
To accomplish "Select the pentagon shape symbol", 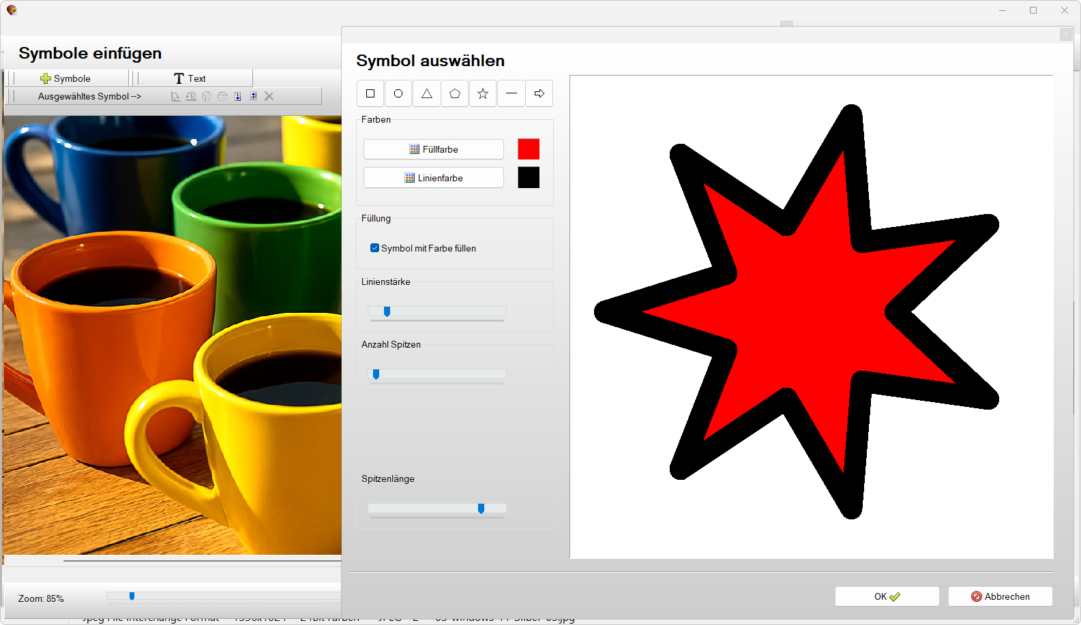I will pos(455,93).
